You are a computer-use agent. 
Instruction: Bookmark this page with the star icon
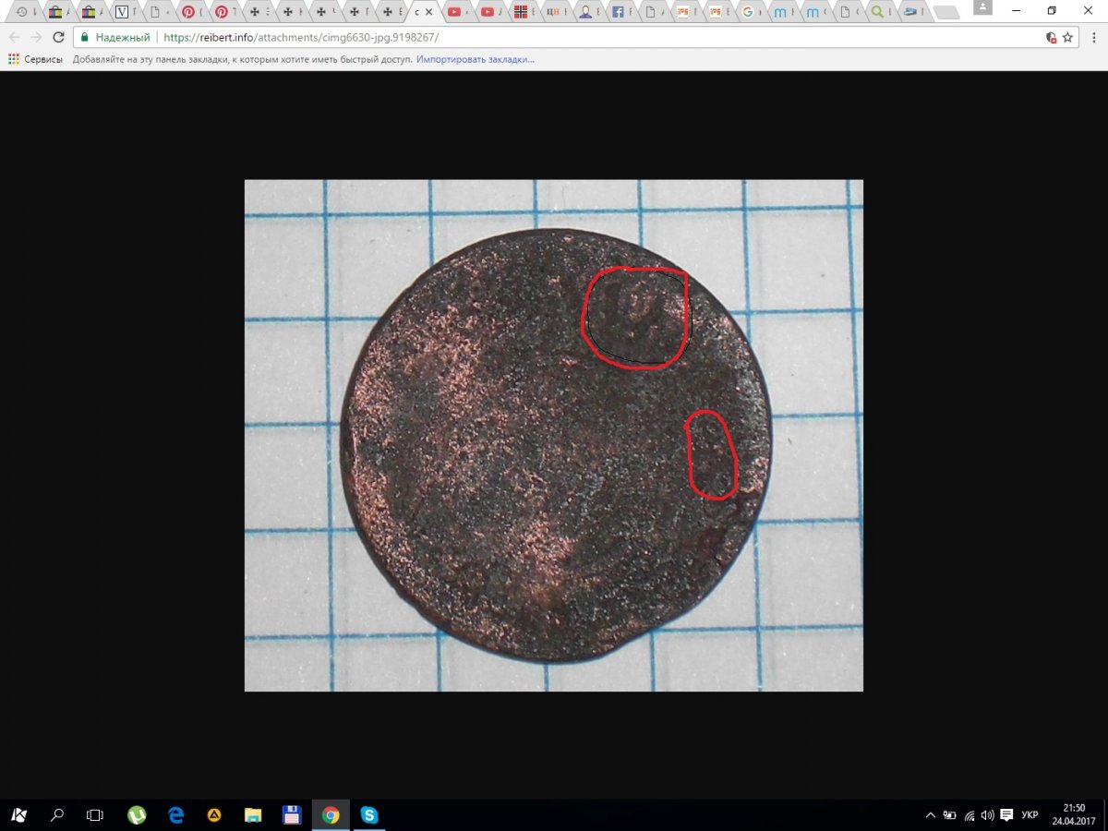coord(1067,38)
